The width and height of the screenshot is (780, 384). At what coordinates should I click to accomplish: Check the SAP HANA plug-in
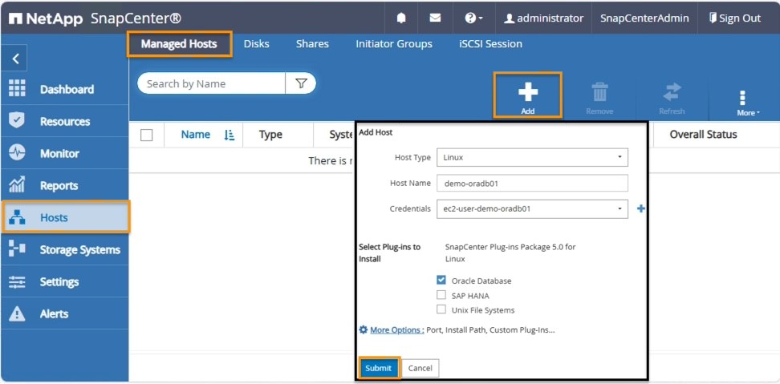(x=441, y=295)
